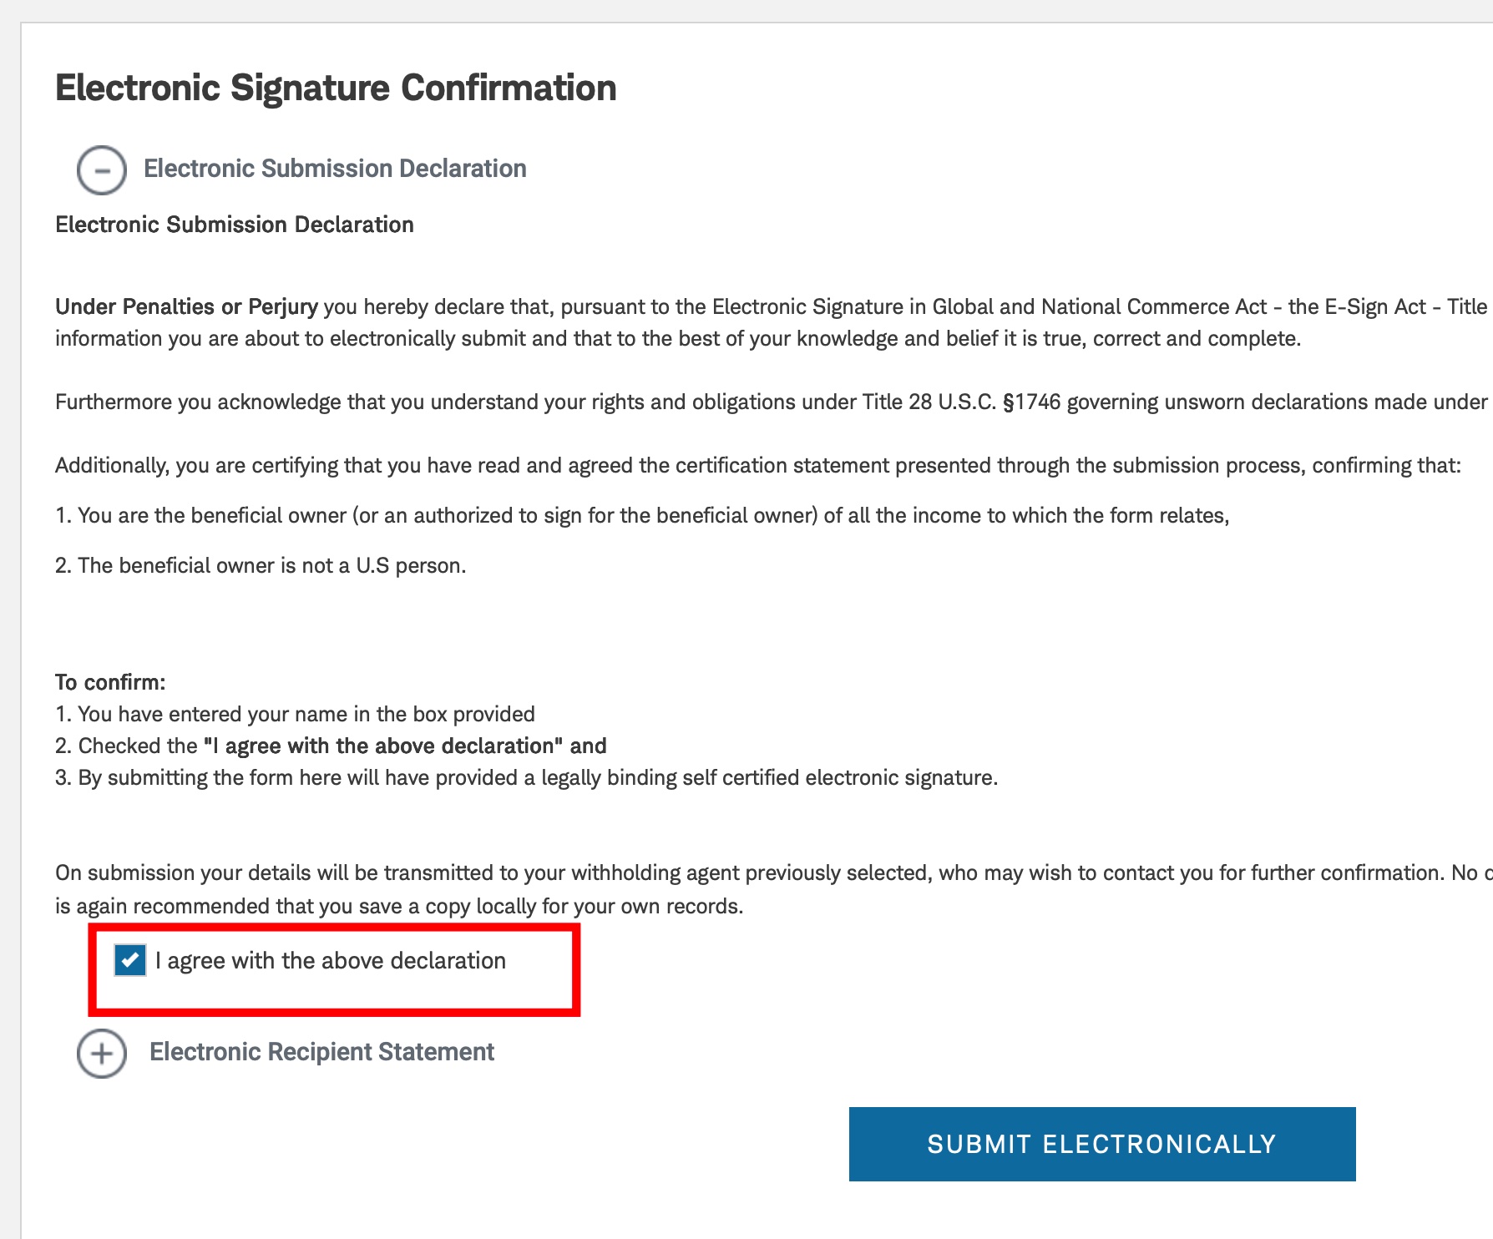
Task: Click the black 'Electronic Submission Declaration' subheading
Action: point(235,225)
